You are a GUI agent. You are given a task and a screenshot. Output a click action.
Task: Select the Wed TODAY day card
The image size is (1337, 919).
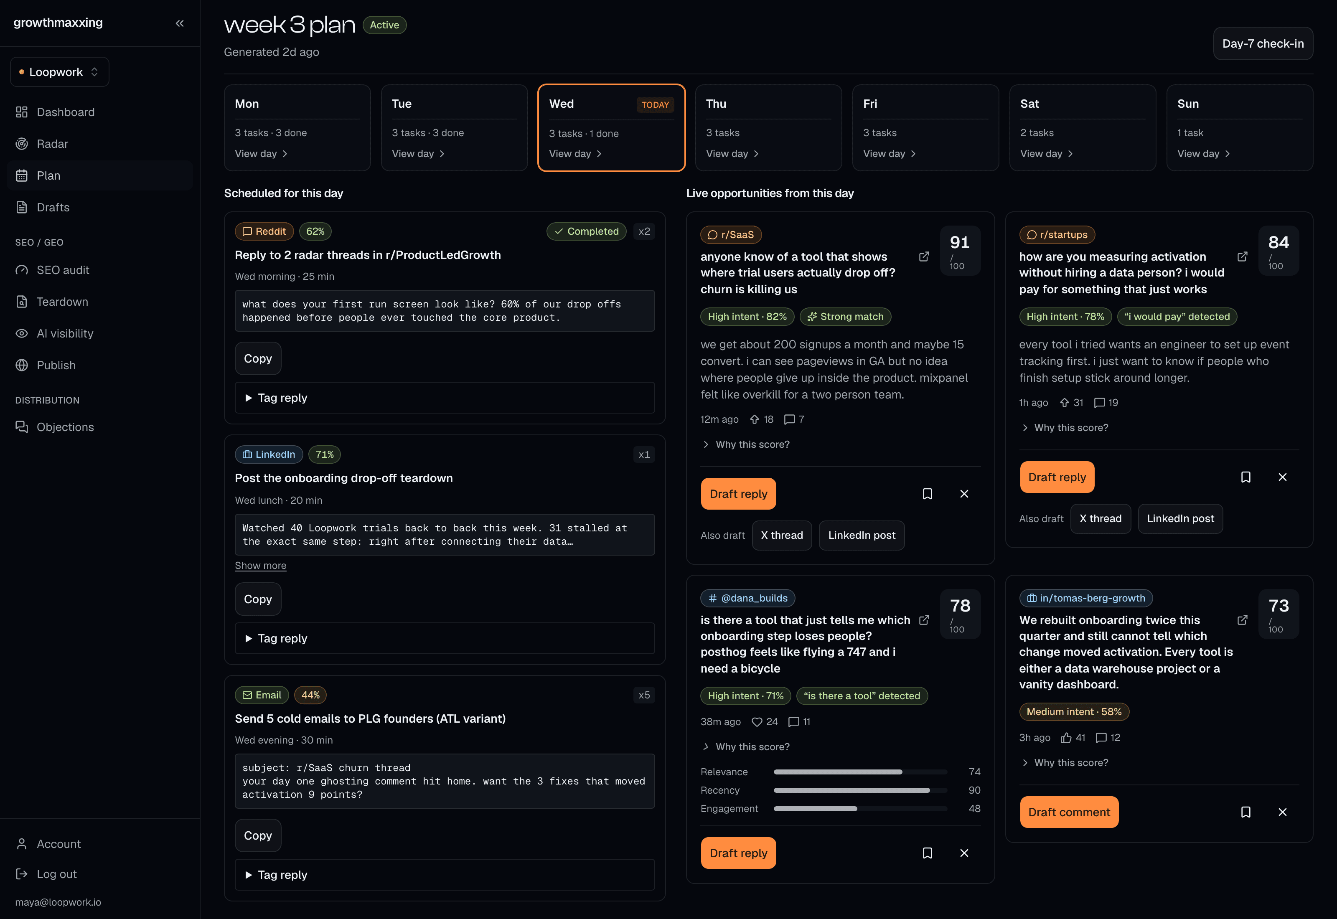[x=612, y=128]
